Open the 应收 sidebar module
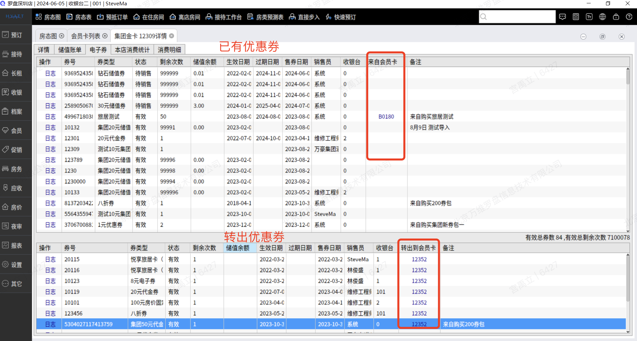637x341 pixels. tap(16, 188)
